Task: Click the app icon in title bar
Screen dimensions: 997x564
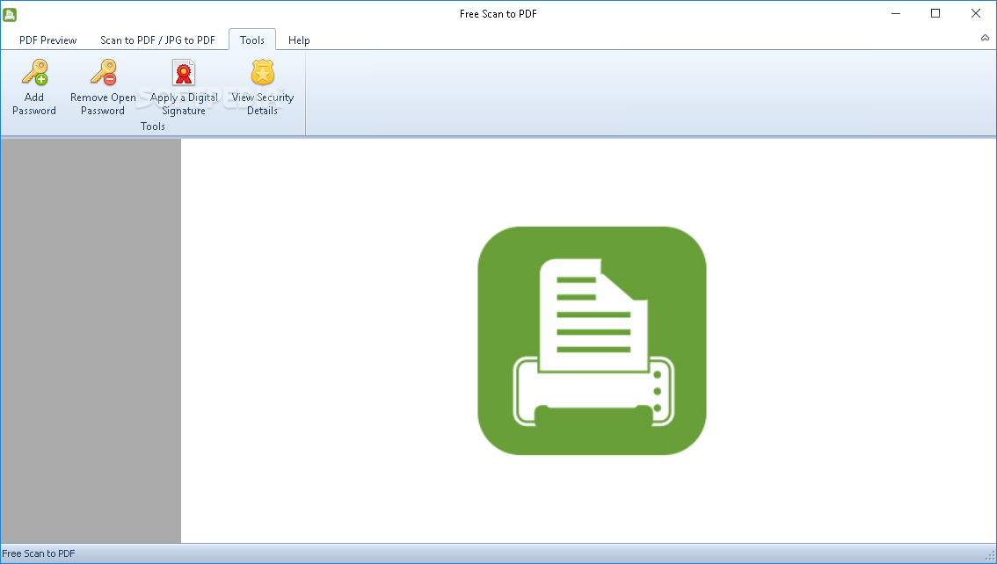Action: [x=10, y=14]
